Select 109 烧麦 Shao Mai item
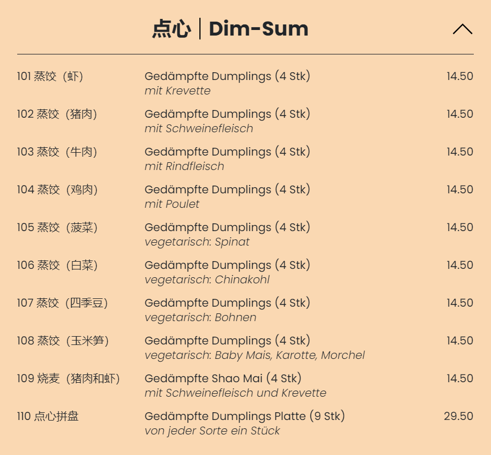Screen dimensions: 491x455 [x=68, y=379]
